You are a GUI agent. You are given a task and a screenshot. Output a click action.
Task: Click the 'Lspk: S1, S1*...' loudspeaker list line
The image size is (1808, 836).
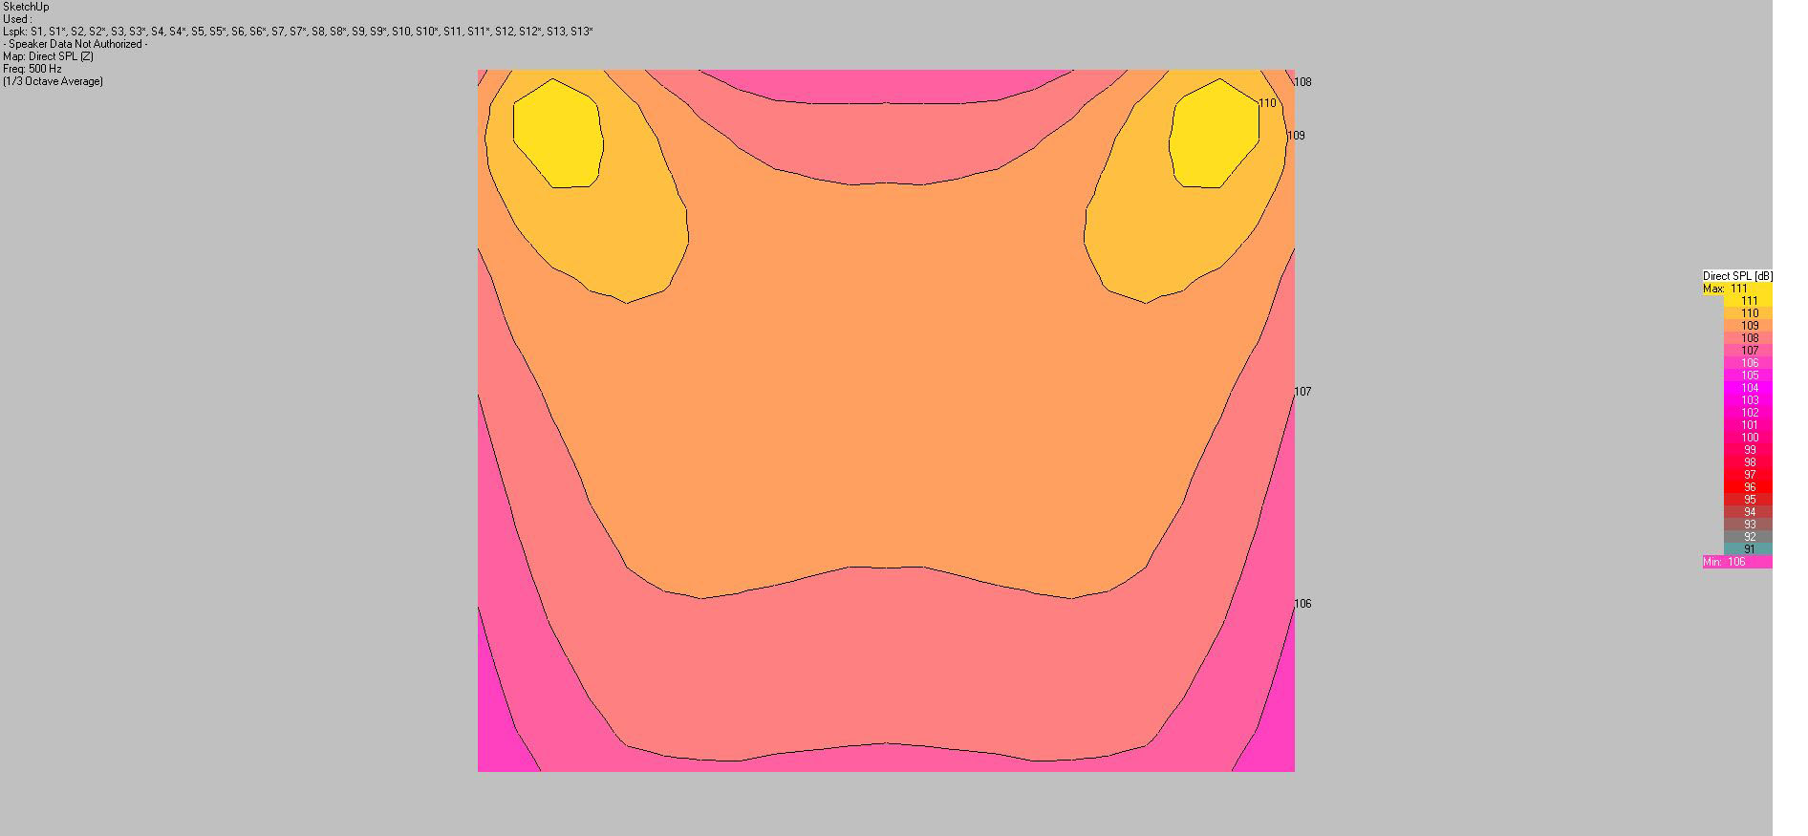[x=298, y=32]
